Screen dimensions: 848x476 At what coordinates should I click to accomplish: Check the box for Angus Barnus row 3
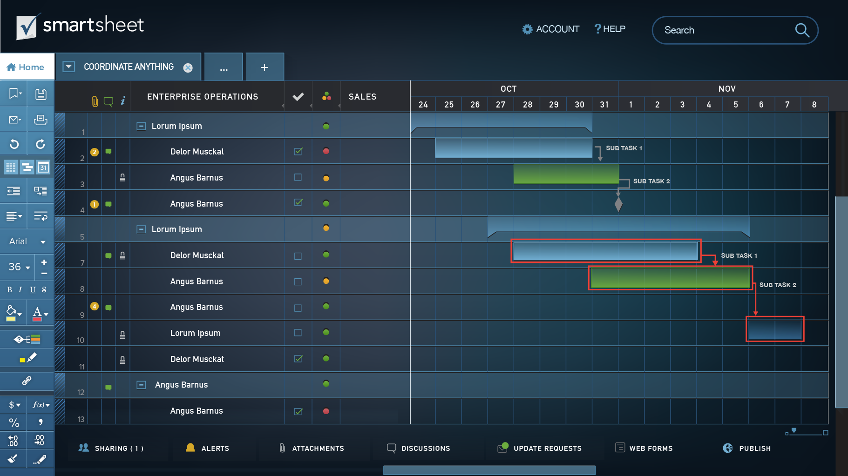click(298, 177)
